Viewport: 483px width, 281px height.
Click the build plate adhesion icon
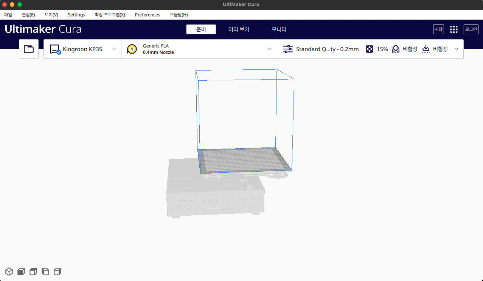(x=426, y=49)
